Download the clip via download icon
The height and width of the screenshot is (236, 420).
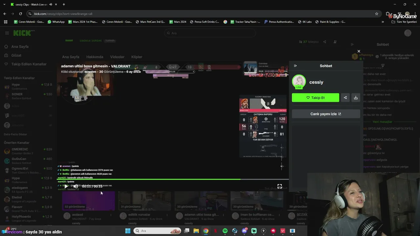[356, 98]
